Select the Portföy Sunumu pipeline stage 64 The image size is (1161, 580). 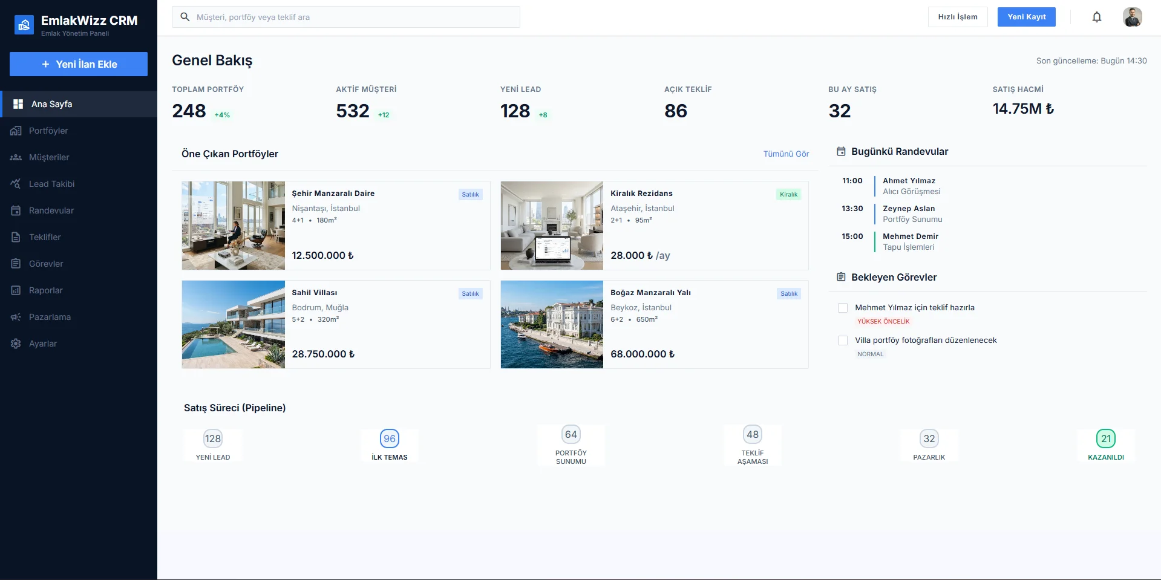(571, 445)
